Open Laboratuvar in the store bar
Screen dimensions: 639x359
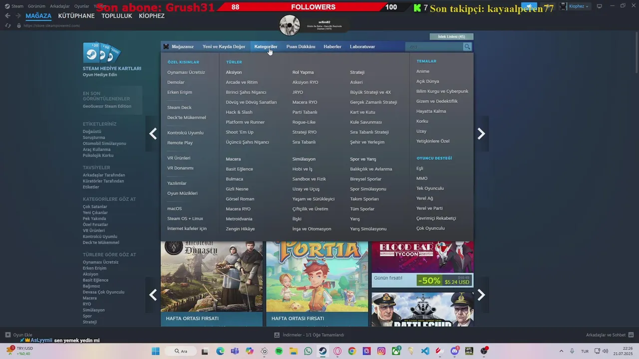[x=362, y=47]
